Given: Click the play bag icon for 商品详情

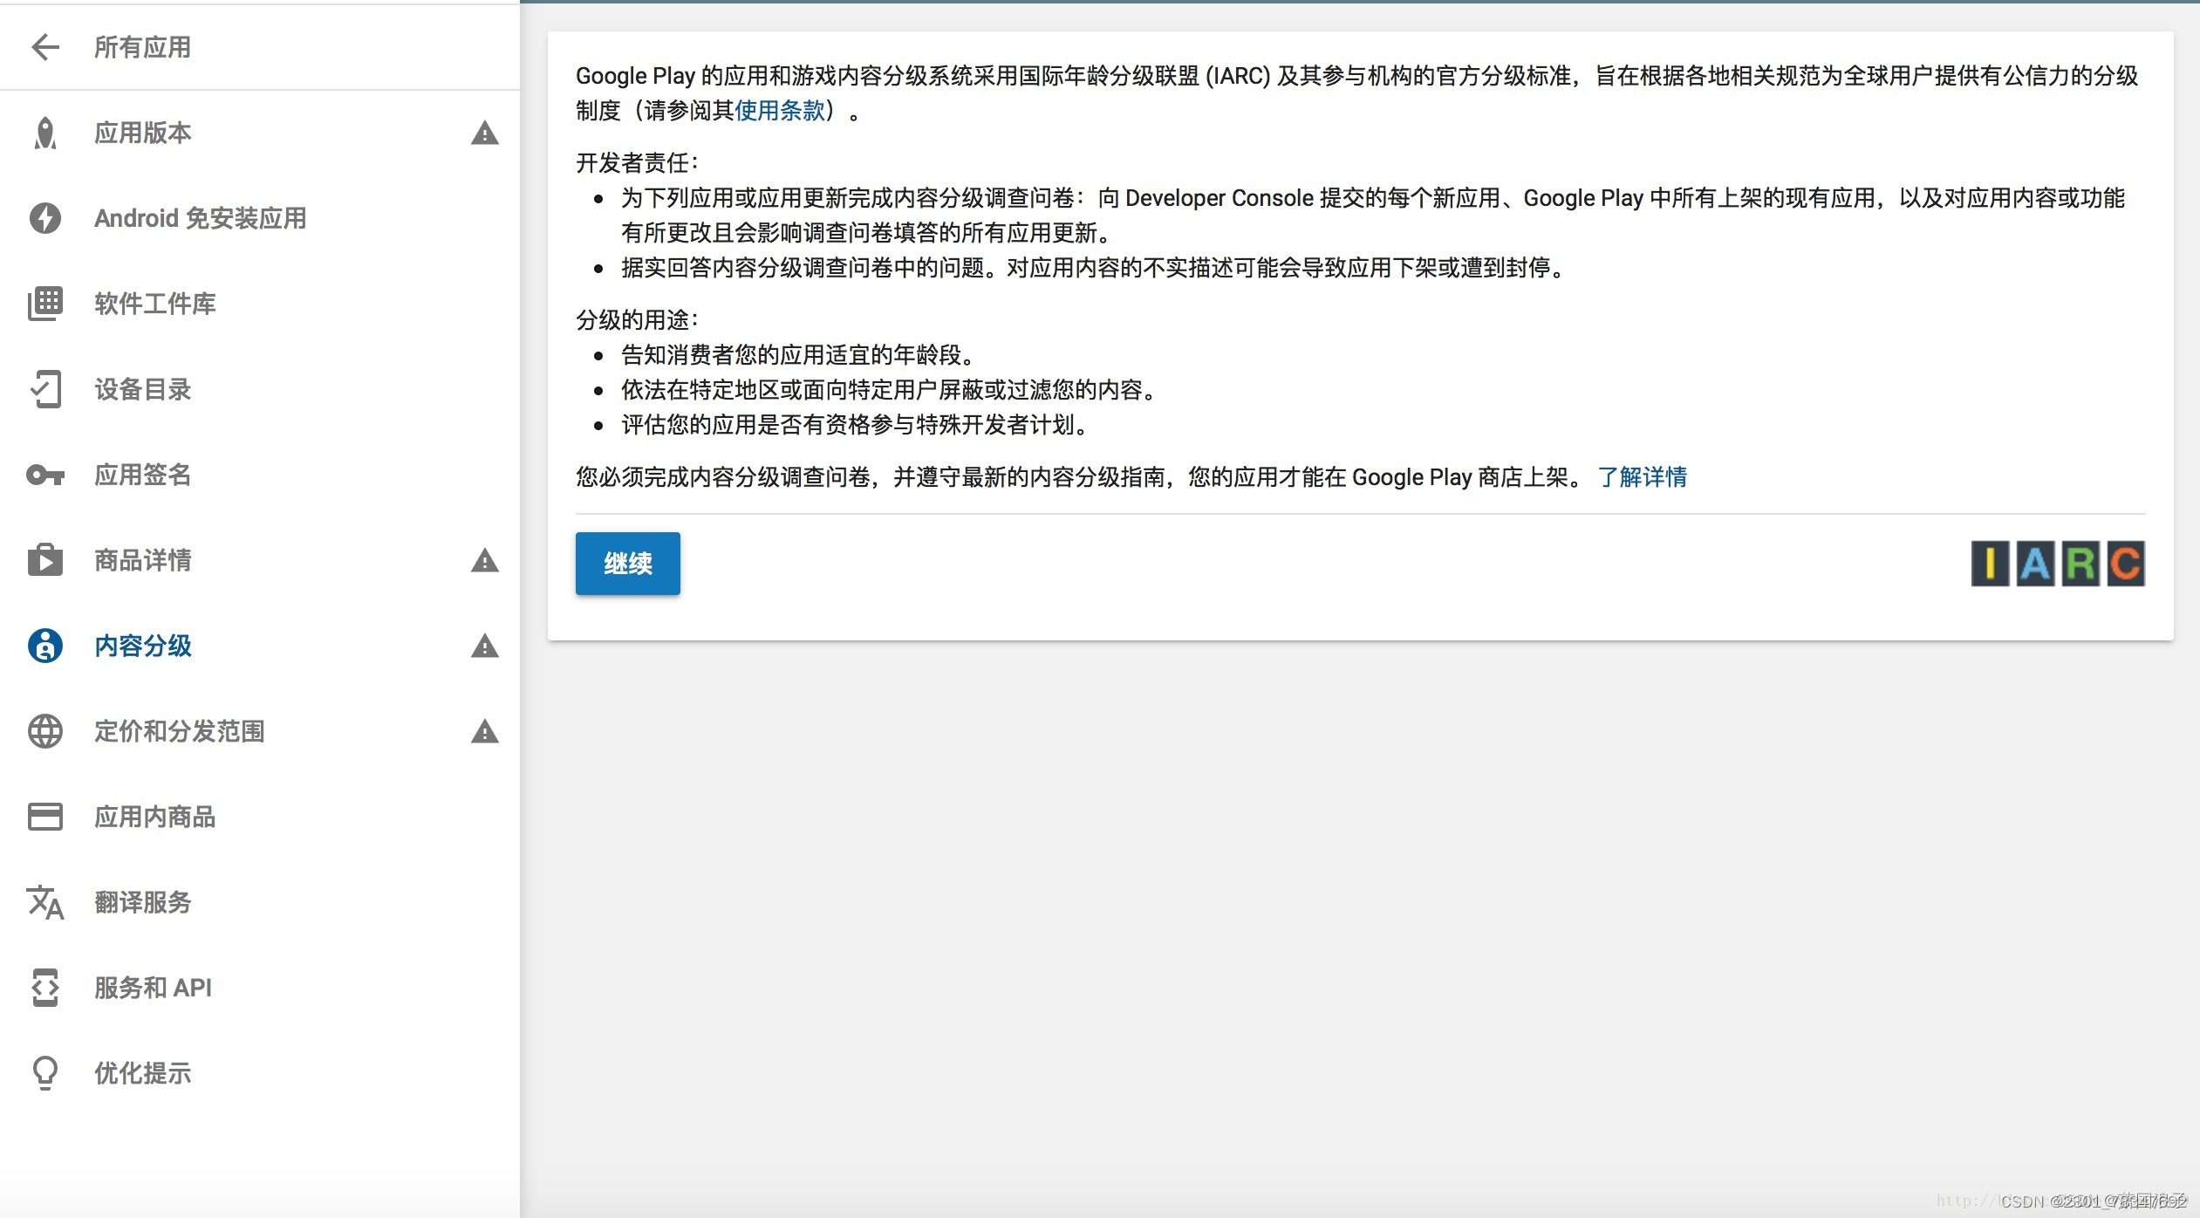Looking at the screenshot, I should [x=44, y=559].
